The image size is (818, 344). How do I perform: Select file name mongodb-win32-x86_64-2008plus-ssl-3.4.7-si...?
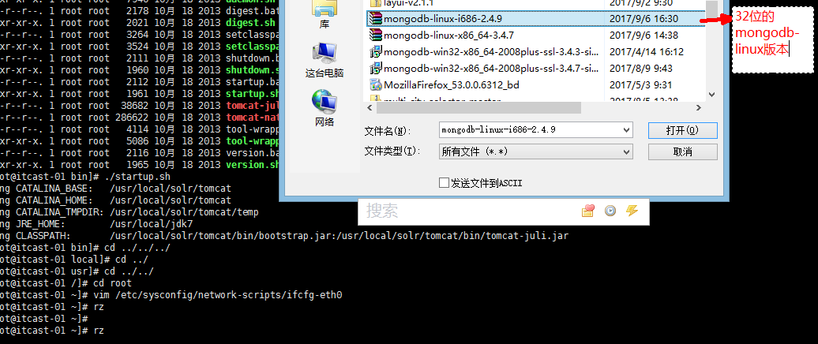[491, 69]
